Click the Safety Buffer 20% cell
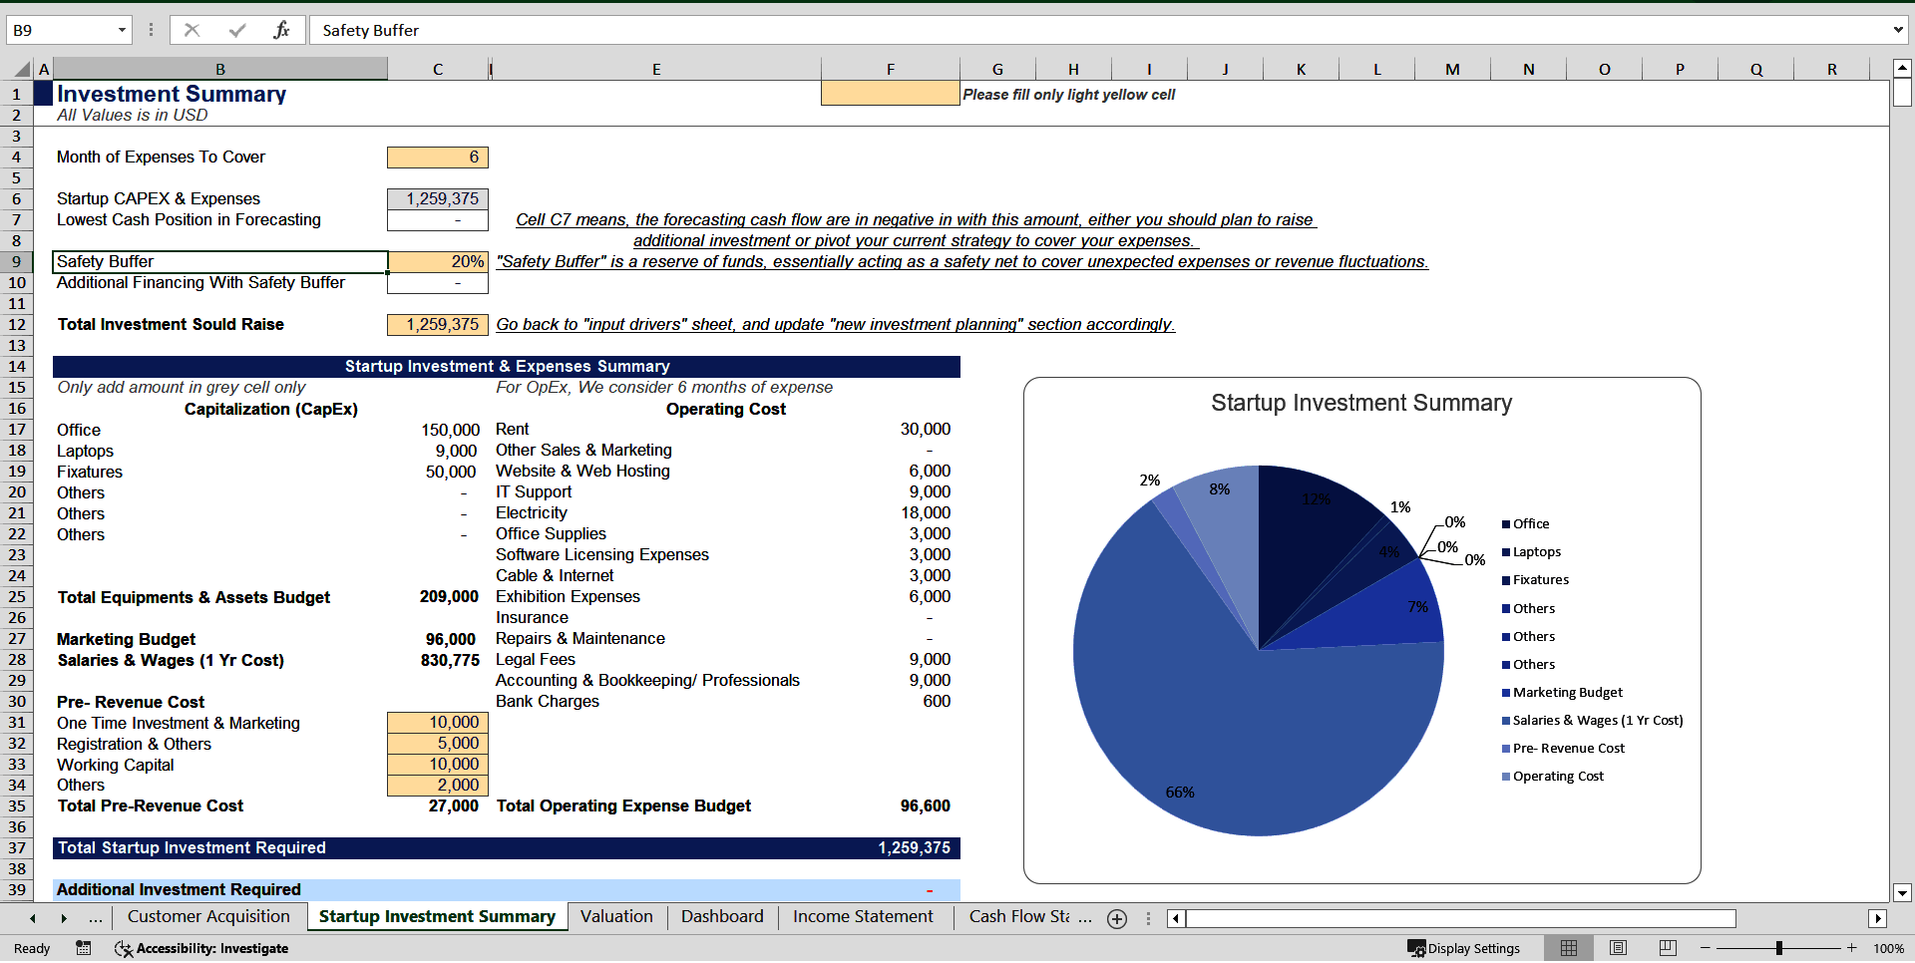 pyautogui.click(x=437, y=261)
